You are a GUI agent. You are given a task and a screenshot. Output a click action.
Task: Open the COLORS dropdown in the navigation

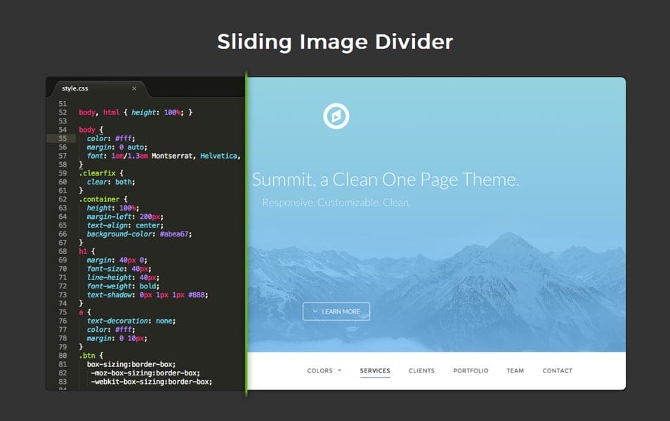[x=320, y=370]
